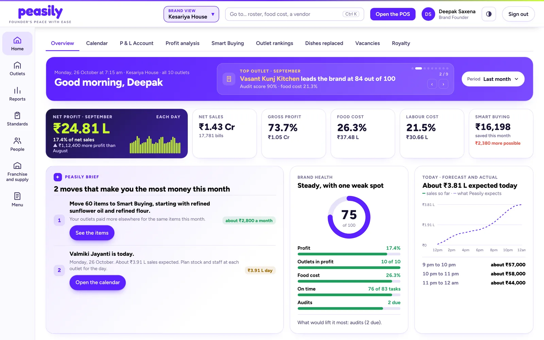Open the Smart Buying ₹16,198 card
This screenshot has height=340, width=544.
[501, 134]
